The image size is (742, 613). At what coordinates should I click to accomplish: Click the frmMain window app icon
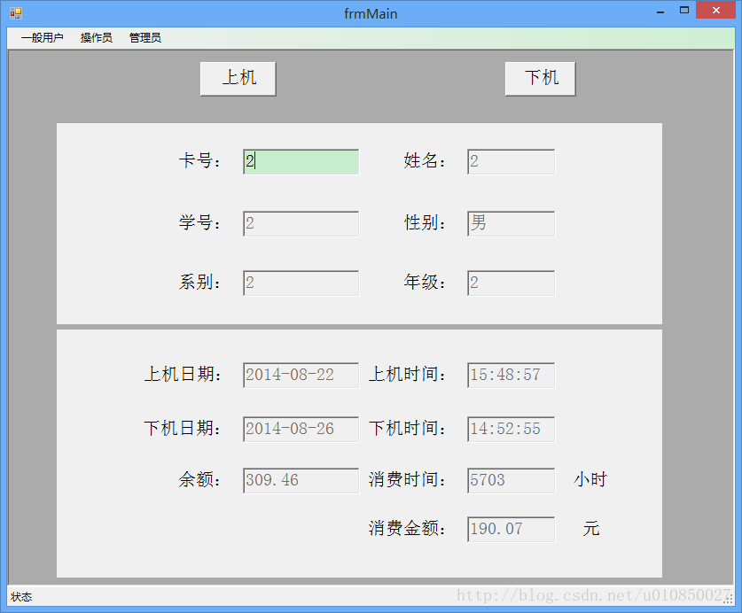coord(16,13)
